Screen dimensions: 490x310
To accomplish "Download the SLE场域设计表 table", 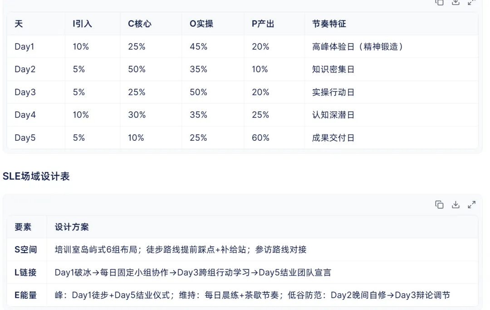I will click(x=456, y=205).
